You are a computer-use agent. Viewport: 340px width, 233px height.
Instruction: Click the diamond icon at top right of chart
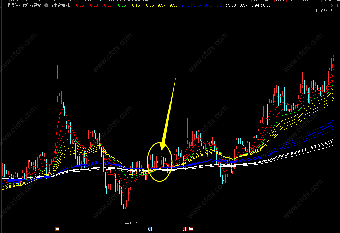tap(331, 5)
